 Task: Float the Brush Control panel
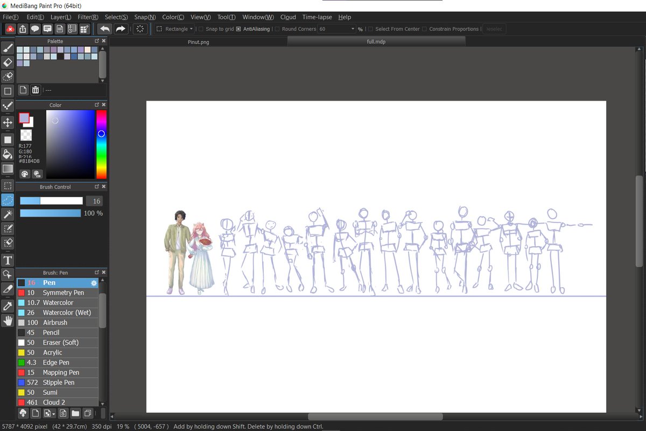(97, 187)
